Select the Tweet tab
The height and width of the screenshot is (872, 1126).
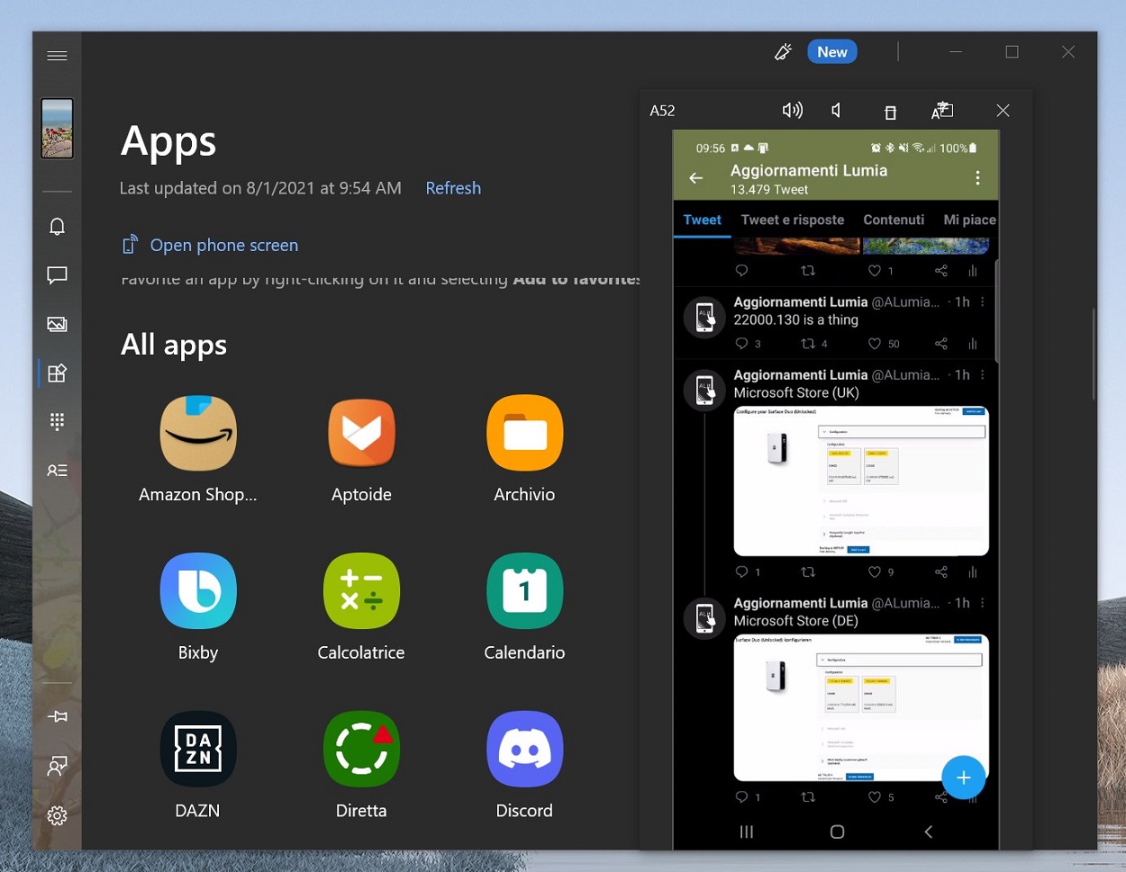702,220
